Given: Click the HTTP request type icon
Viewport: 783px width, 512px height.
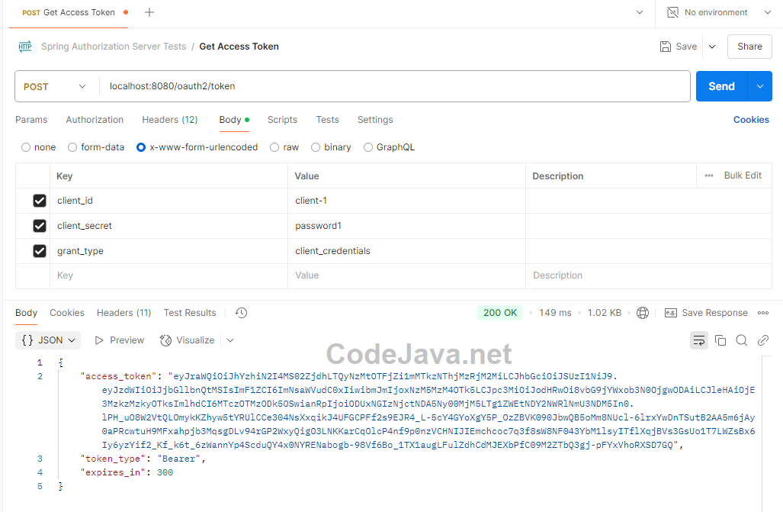Looking at the screenshot, I should tap(25, 47).
